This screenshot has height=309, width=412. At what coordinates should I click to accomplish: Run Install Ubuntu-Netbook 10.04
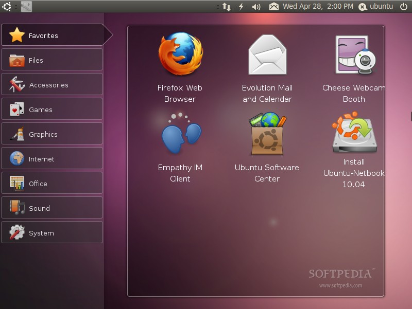coord(354,150)
